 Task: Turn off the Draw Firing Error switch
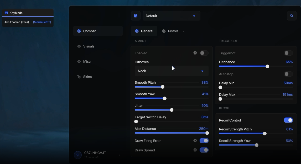click(x=204, y=141)
